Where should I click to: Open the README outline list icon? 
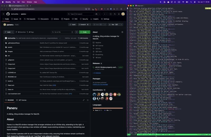click(88, 100)
